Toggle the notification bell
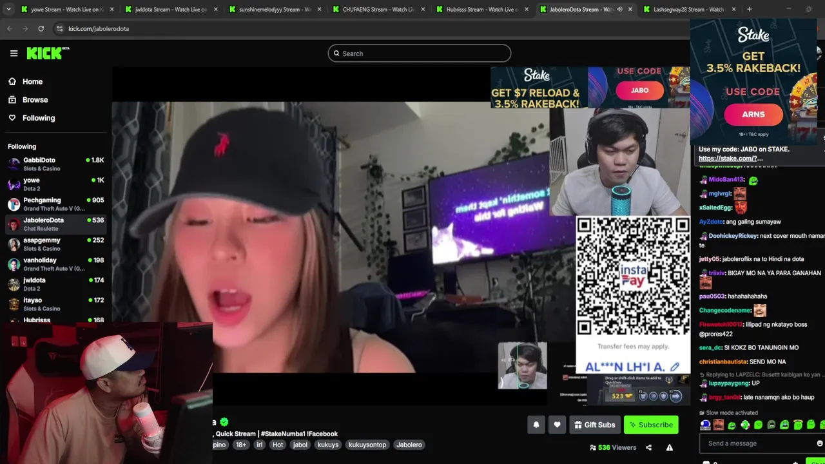 pyautogui.click(x=536, y=425)
